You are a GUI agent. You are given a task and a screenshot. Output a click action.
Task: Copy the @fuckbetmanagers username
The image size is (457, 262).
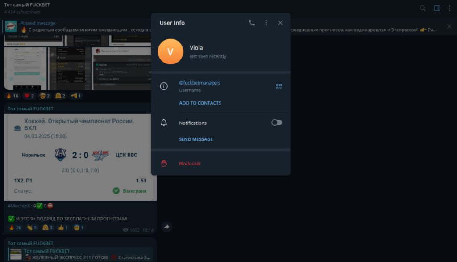pyautogui.click(x=199, y=83)
